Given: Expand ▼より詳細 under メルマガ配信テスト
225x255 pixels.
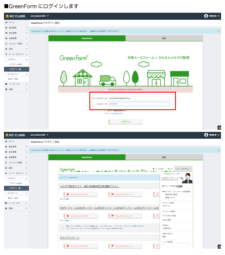Looking at the screenshot, I should point(65,199).
